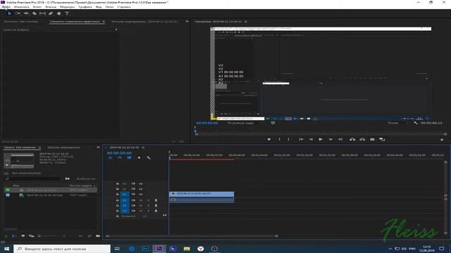The image size is (451, 253).
Task: Toggle V1 track output eye
Action: tap(141, 195)
